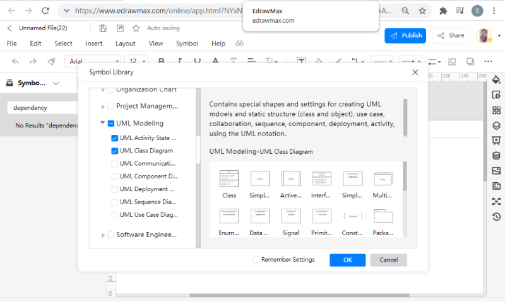Image resolution: width=505 pixels, height=302 pixels.
Task: Click the Cancel button
Action: 388,260
